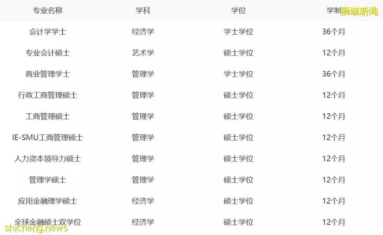The width and height of the screenshot is (383, 235).
Task: Click the 专业会计硕士 row title
Action: tap(48, 53)
